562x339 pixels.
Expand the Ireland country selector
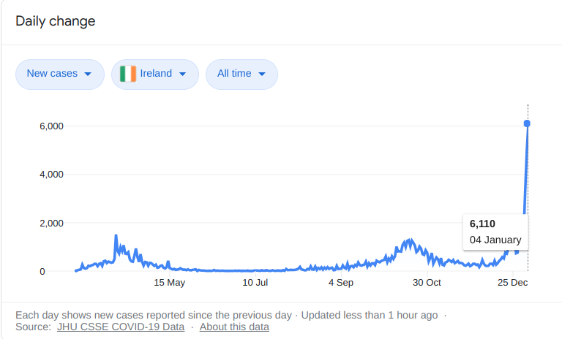[155, 74]
